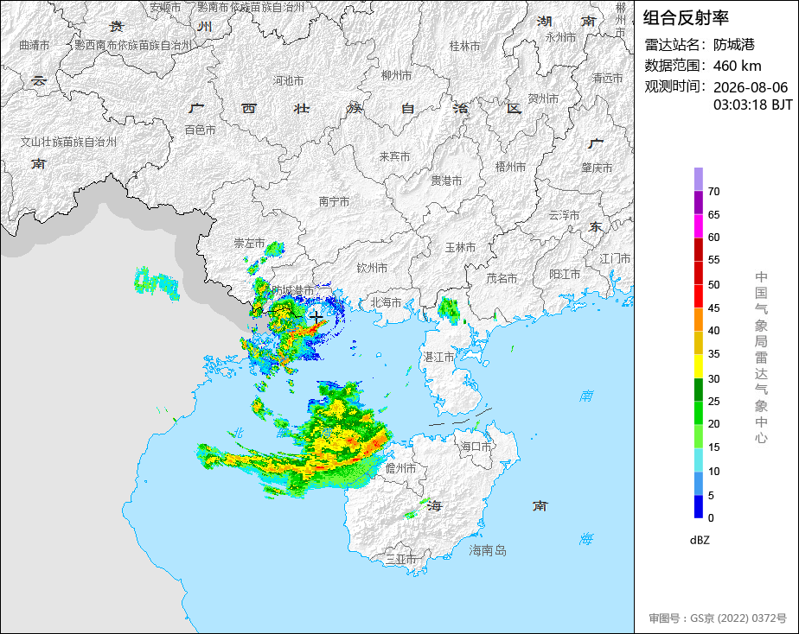Select the blue 0 dBZ legend color
This screenshot has width=799, height=634.
pos(698,506)
